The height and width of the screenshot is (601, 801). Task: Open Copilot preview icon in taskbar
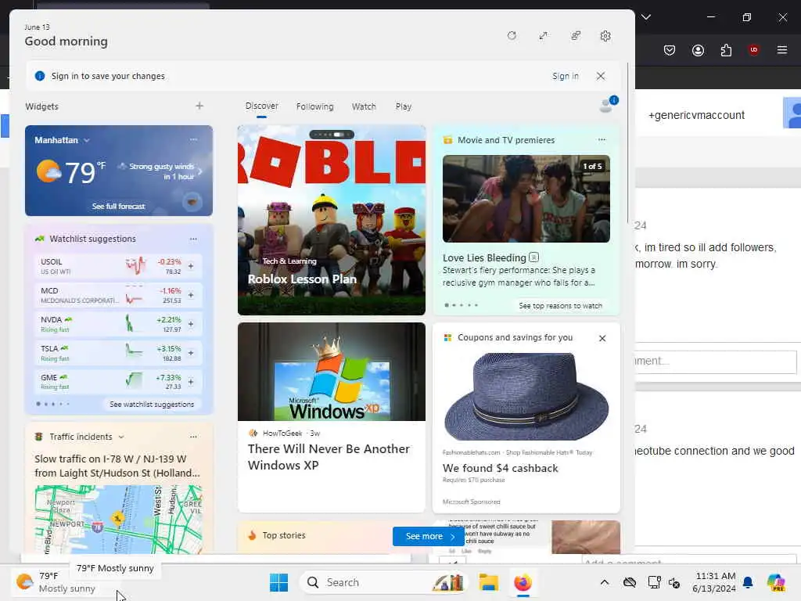tap(776, 582)
